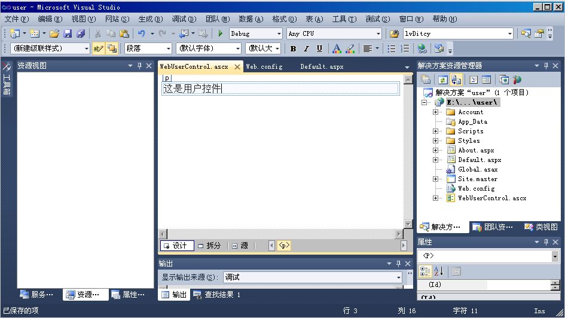Pin the Output panel
Image resolution: width=565 pixels, height=318 pixels.
tap(398, 264)
